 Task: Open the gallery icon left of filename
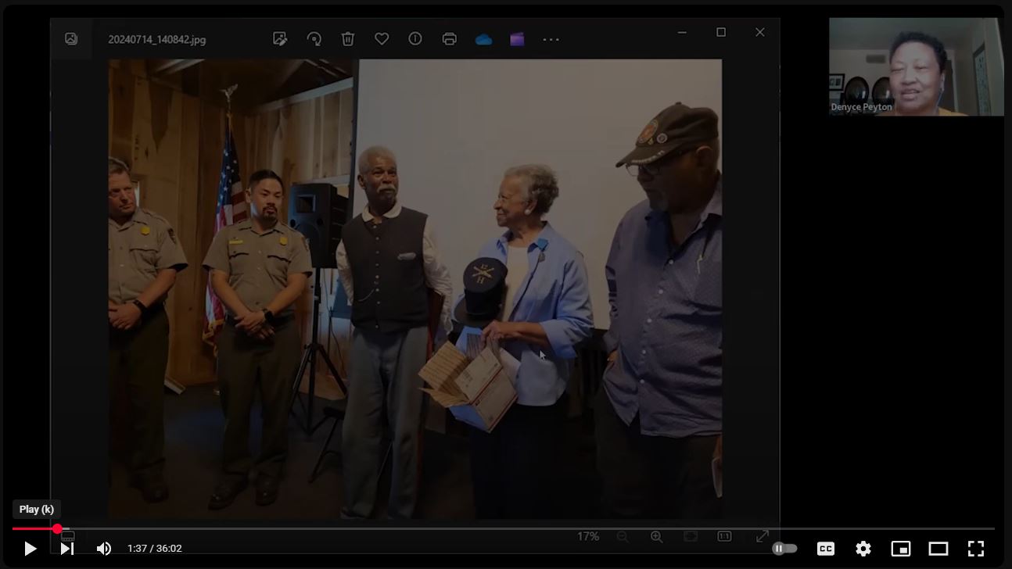click(71, 39)
